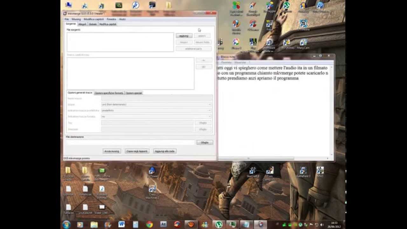Open the Modifica capitoli menu
This screenshot has height=229, width=407.
(x=94, y=19)
